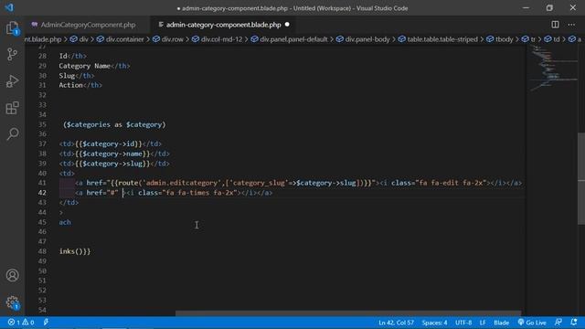The width and height of the screenshot is (585, 329).
Task: Change end of line sequence LF
Action: click(x=483, y=323)
